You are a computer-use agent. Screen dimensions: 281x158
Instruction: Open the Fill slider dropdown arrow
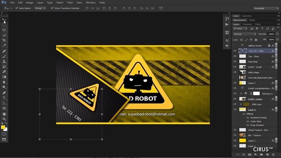coord(277,39)
